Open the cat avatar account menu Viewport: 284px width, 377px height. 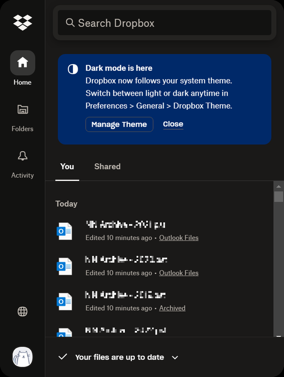click(23, 357)
